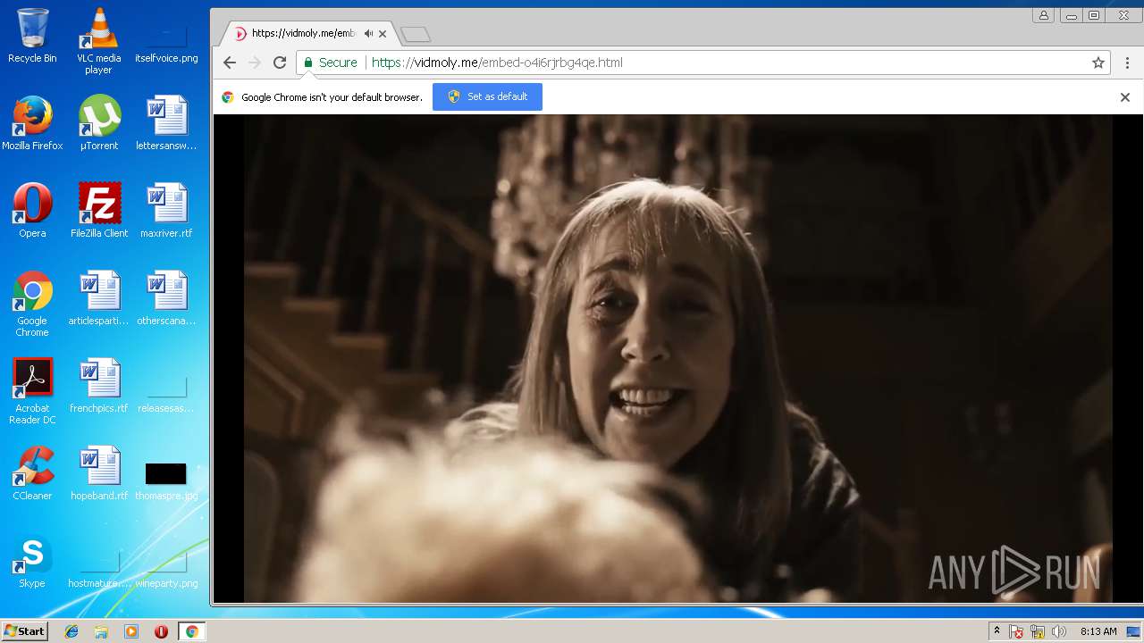
Task: Open the Action Center flag icon
Action: pyautogui.click(x=1016, y=631)
